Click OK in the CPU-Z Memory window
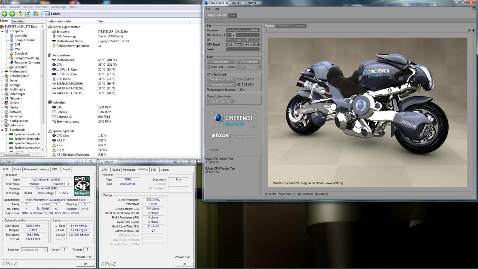This screenshot has width=478, height=269. click(185, 264)
